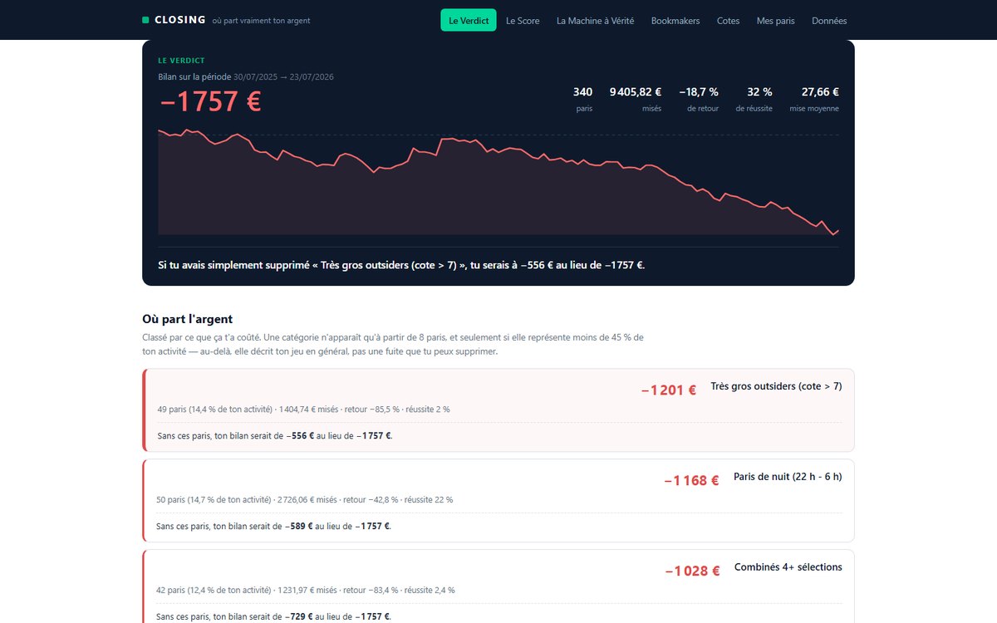Click the 'bilan serait de −729 €' line
This screenshot has width=997, height=623.
[x=274, y=616]
